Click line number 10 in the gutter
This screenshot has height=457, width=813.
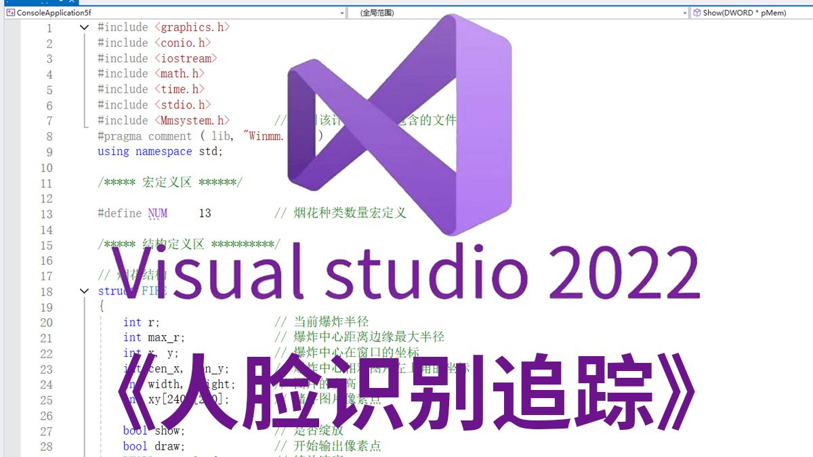tap(46, 168)
